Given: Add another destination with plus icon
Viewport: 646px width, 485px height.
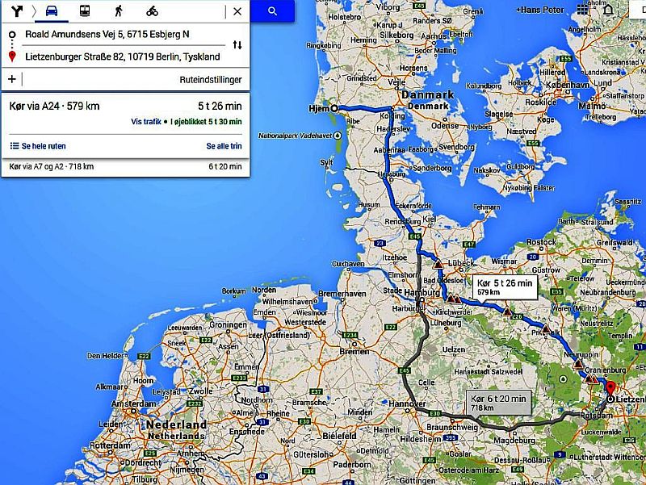Looking at the screenshot, I should click(x=12, y=79).
